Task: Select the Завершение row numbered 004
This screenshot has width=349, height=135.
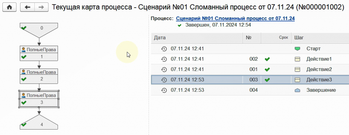Action: coord(250,90)
